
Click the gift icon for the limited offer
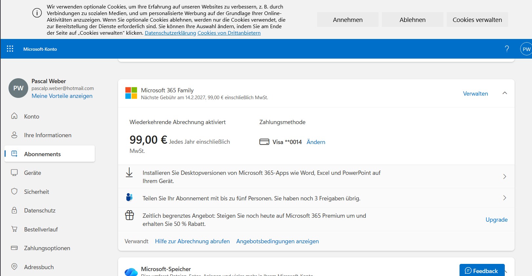(x=130, y=215)
